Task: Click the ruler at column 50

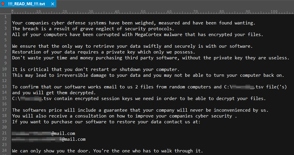Action: [x=143, y=12]
